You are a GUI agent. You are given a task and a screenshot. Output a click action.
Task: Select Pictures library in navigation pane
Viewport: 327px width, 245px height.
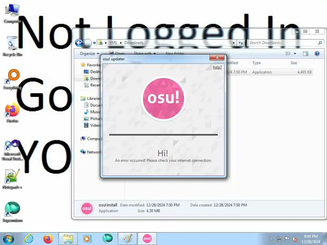click(92, 119)
